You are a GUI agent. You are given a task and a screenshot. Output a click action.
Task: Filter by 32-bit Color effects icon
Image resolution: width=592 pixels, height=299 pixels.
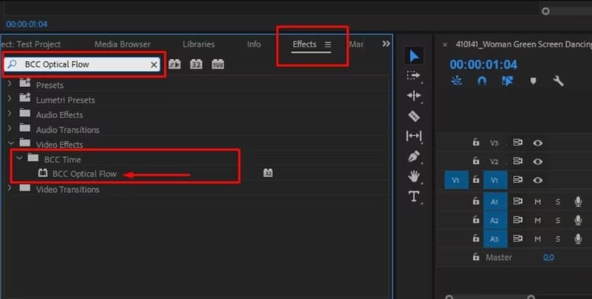196,64
